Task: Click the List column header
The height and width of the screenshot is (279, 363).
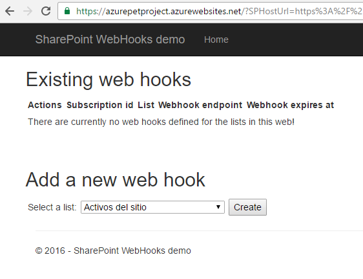Action: [x=146, y=105]
